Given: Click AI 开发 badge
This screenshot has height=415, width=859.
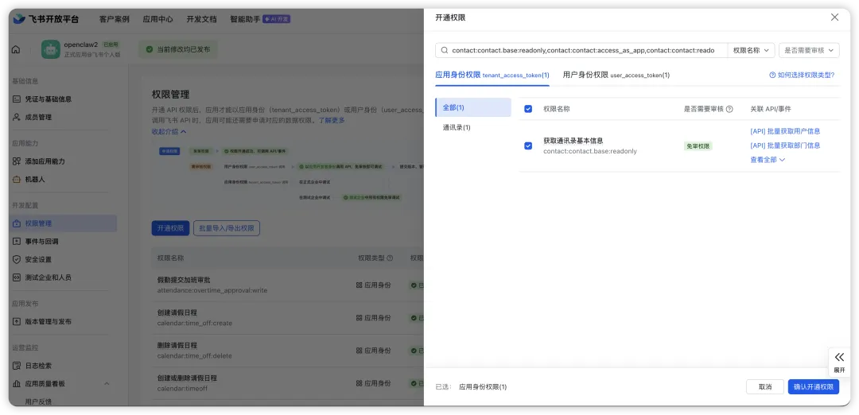Looking at the screenshot, I should (277, 19).
